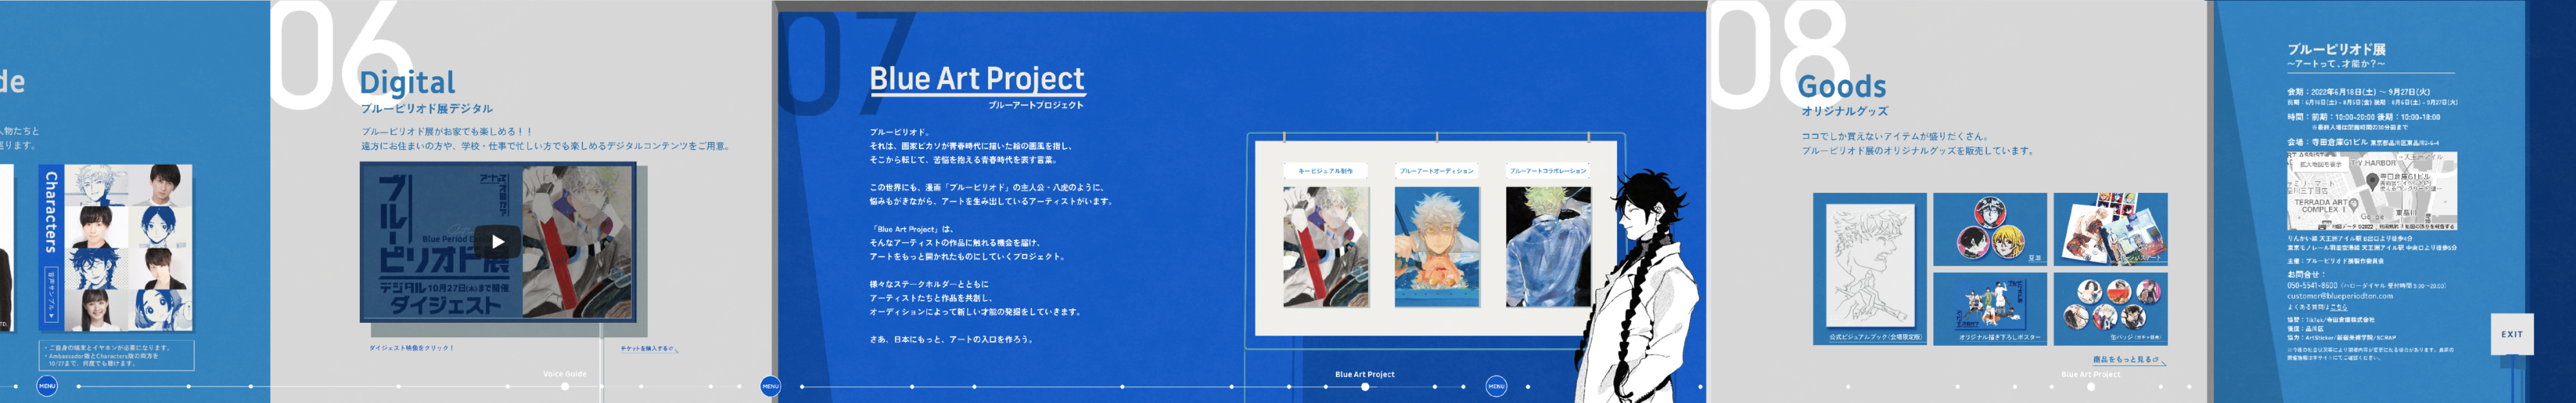Click the EXIT sign button

[x=2512, y=334]
